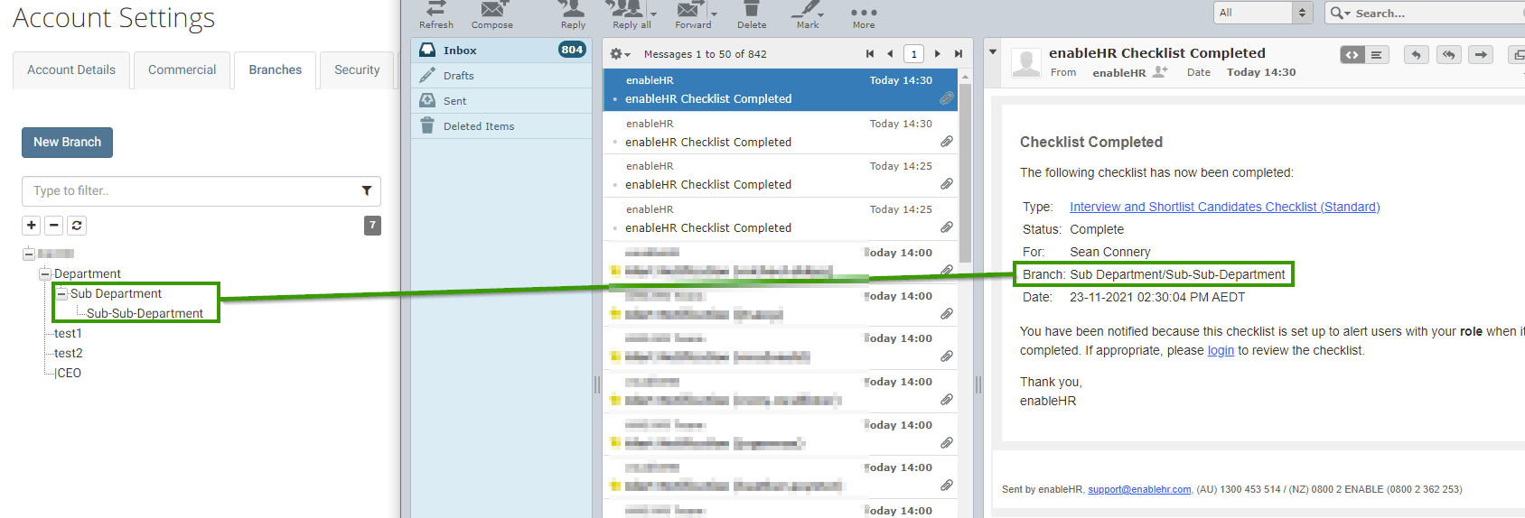1525x518 pixels.
Task: Open the Forward dropdown arrow
Action: (x=714, y=14)
